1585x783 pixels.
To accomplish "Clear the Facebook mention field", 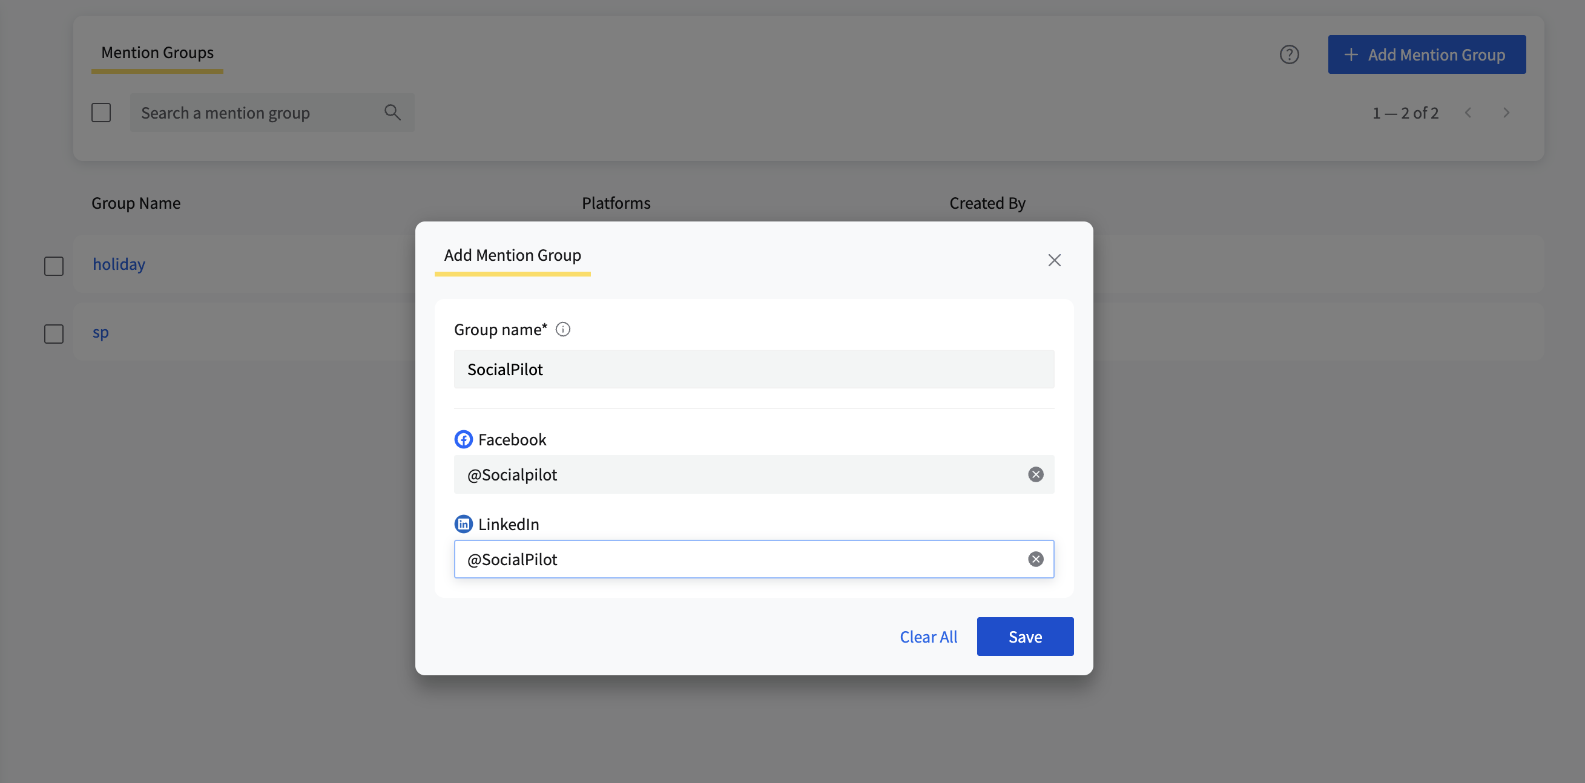I will coord(1035,474).
